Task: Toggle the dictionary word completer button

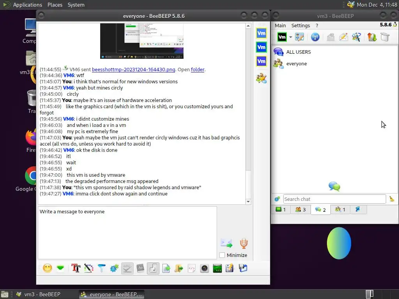Action: coord(140,268)
